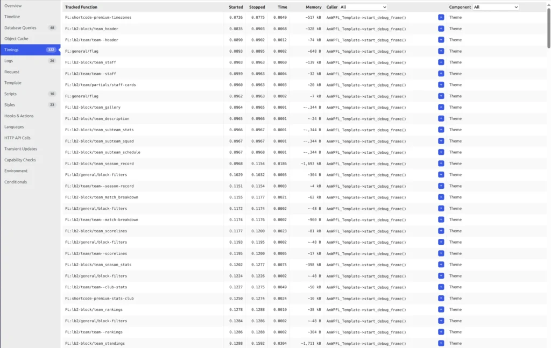This screenshot has height=348, width=551.
Task: Open the Overview panel
Action: coord(30,5)
